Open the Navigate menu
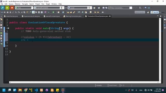Screen dimensions: 166x93 pyautogui.click(x=25, y=4)
